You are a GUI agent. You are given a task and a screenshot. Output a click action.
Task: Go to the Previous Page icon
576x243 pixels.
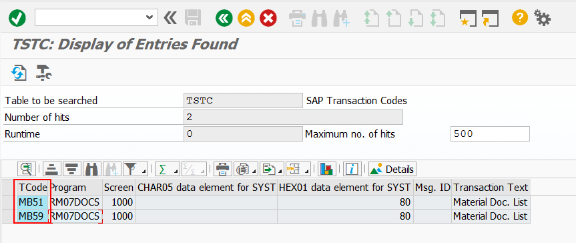(x=393, y=18)
